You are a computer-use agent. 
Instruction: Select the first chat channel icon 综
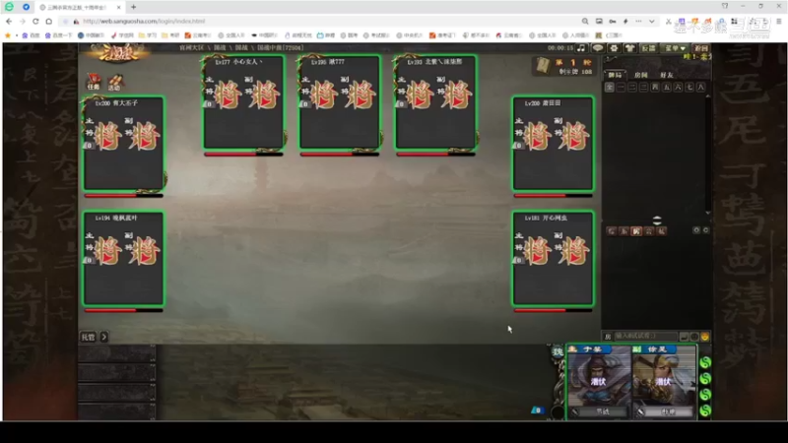coord(611,231)
